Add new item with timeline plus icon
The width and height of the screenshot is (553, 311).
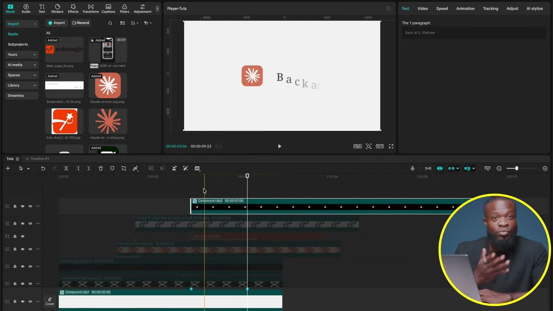tap(8, 168)
